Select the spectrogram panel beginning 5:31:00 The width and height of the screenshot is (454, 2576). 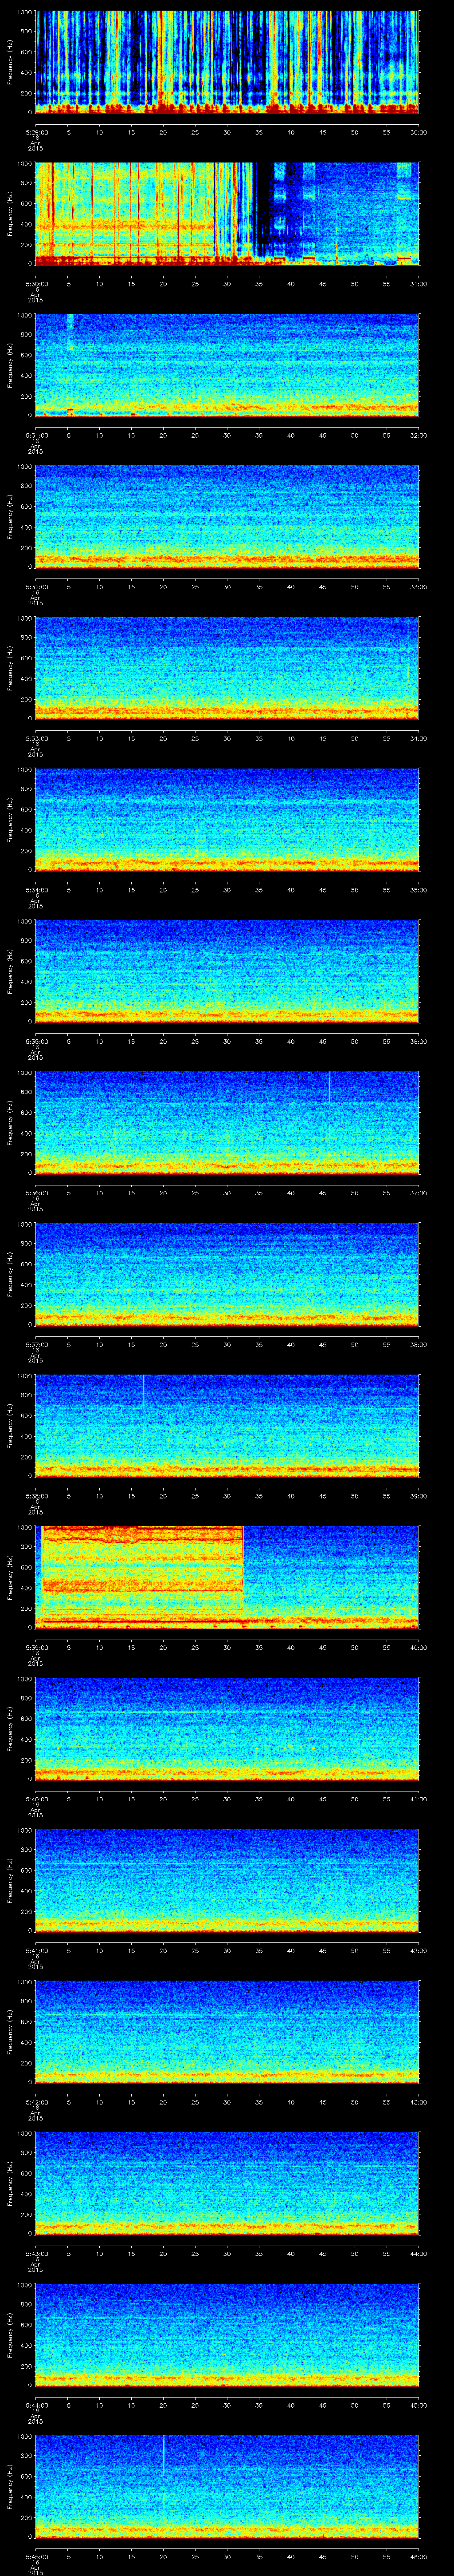click(x=227, y=364)
